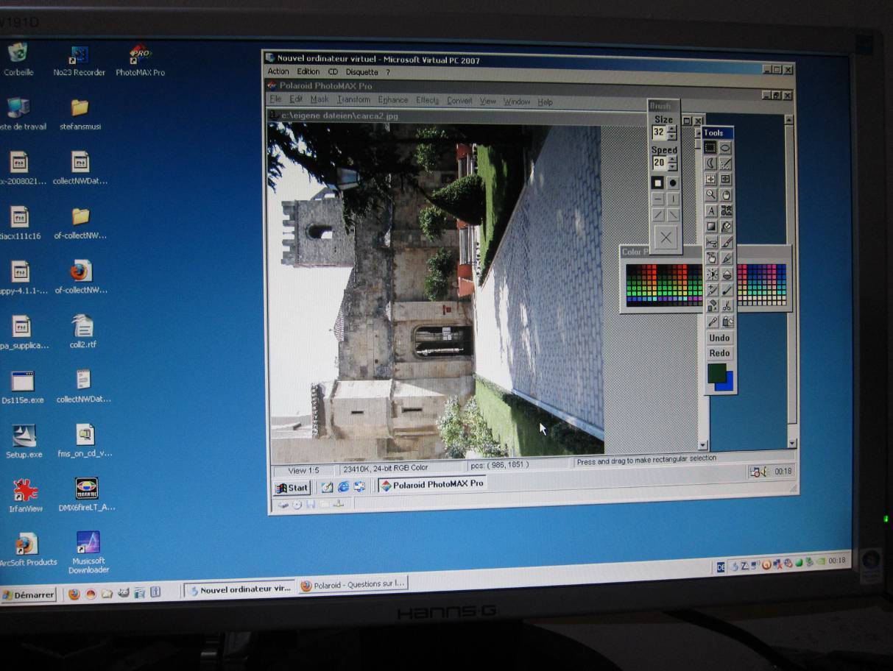Choose the paintbrush tool
The width and height of the screenshot is (893, 671).
[727, 243]
